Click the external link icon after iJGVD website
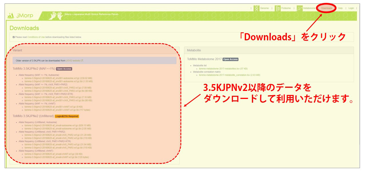 (82, 61)
